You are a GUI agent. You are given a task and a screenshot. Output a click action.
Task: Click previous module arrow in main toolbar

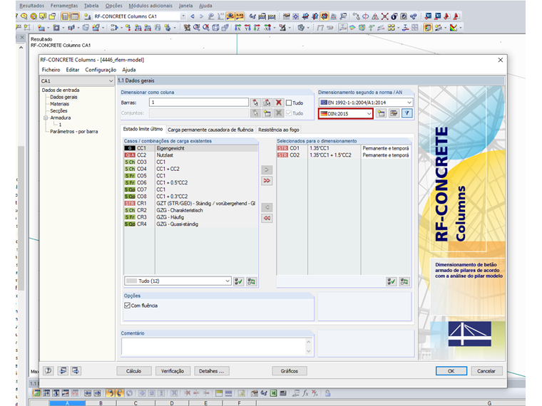tap(193, 16)
